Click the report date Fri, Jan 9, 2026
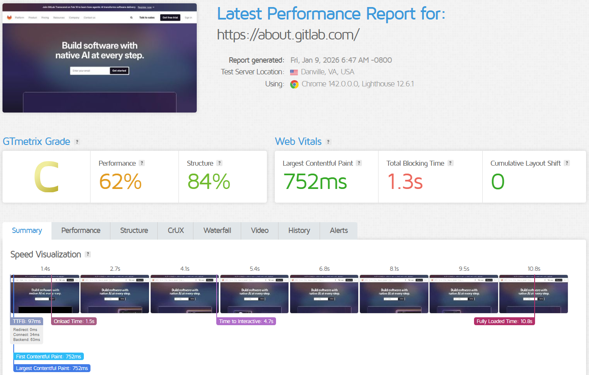This screenshot has width=589, height=375. (341, 60)
